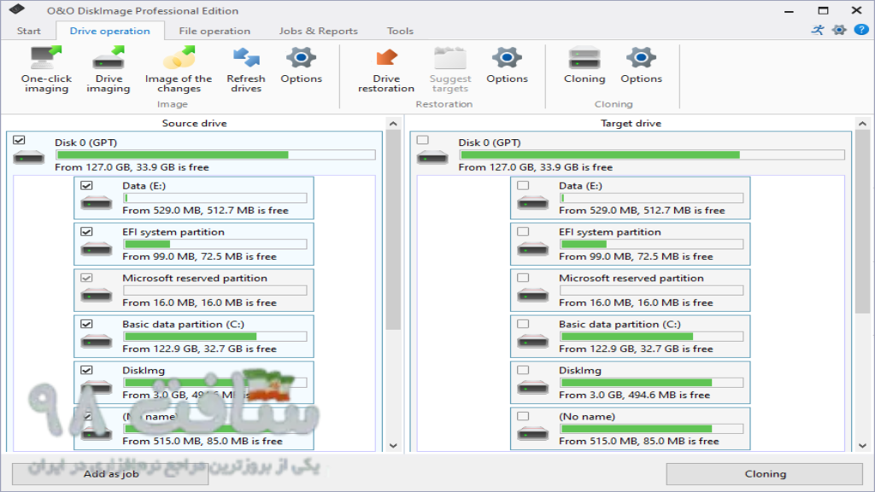Click source panel scroll down arrow
This screenshot has height=492, width=875.
(x=393, y=445)
